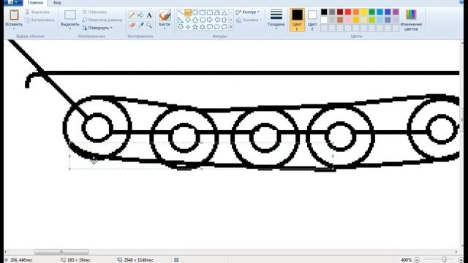Click the zoom slider handle
468x263 pixels.
tap(445, 260)
